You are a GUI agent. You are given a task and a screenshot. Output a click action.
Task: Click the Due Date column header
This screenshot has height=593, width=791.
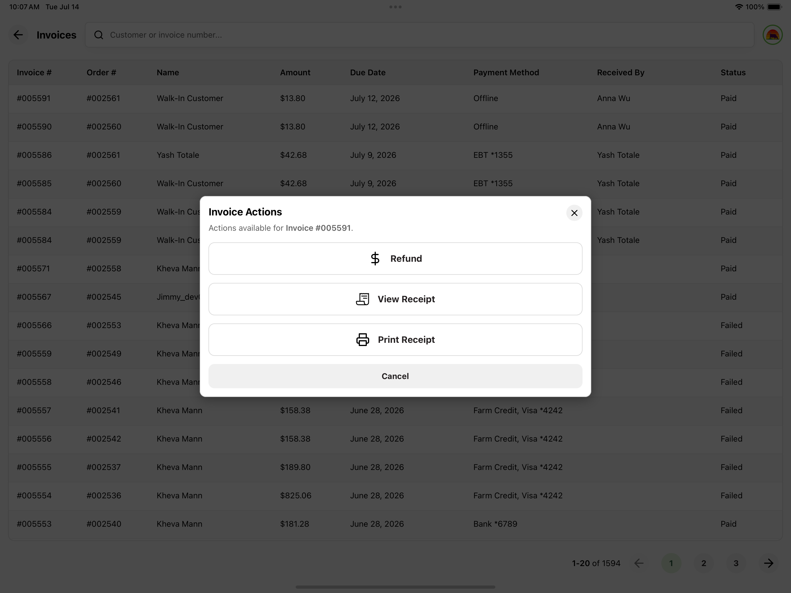(x=368, y=72)
